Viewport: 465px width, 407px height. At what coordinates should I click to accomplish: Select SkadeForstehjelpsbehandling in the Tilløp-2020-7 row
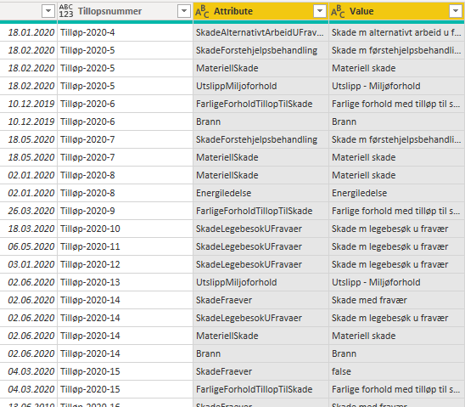click(x=261, y=139)
